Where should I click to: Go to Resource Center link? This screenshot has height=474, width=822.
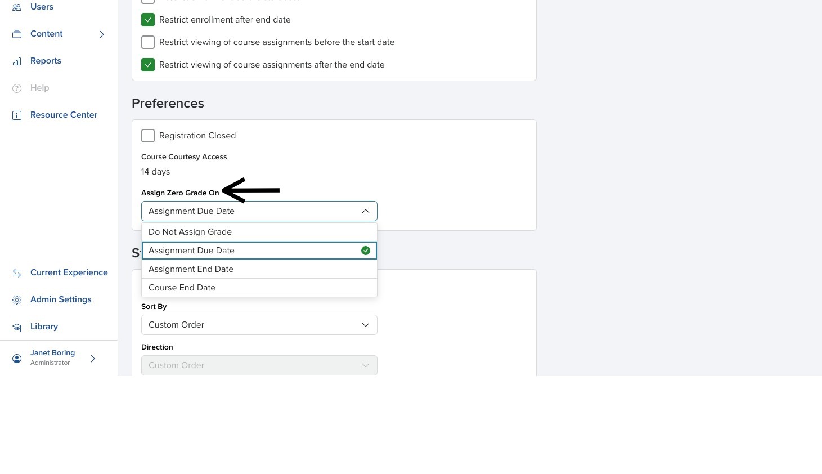click(x=64, y=115)
